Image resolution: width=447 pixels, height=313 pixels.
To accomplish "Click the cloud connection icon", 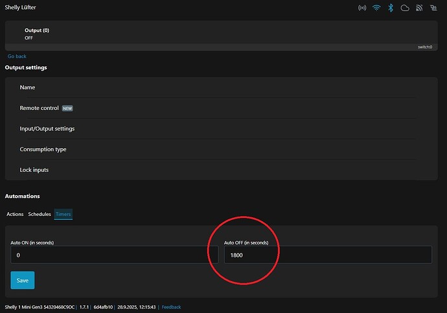I will tap(405, 8).
